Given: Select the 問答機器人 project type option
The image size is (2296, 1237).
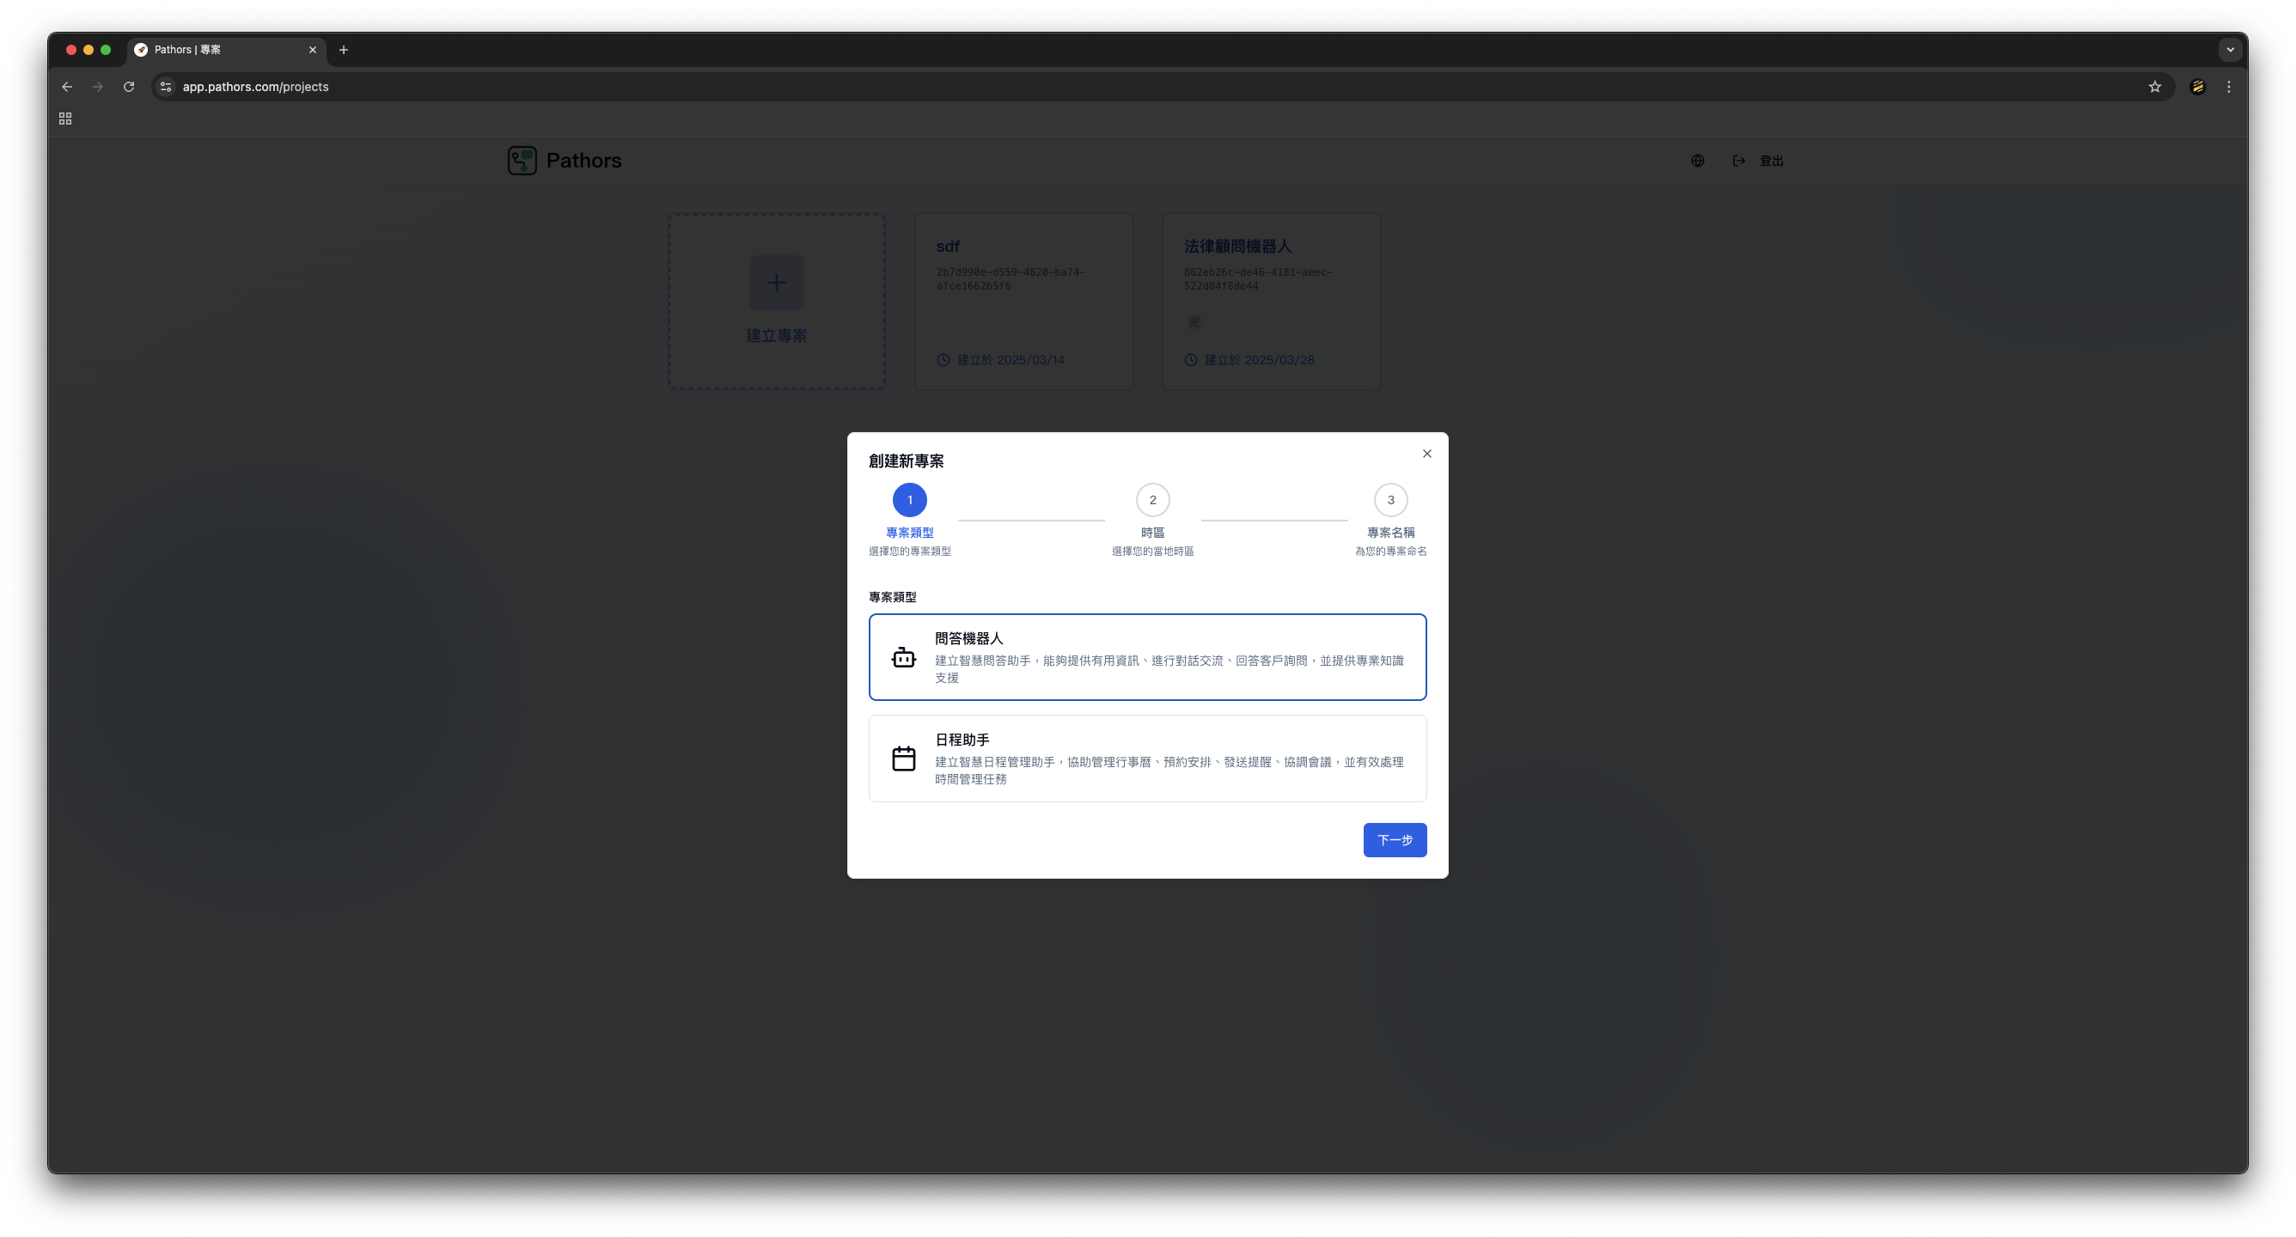Looking at the screenshot, I should tap(1148, 657).
